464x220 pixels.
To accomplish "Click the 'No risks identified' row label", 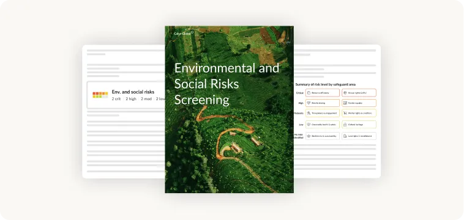I will 299,136.
